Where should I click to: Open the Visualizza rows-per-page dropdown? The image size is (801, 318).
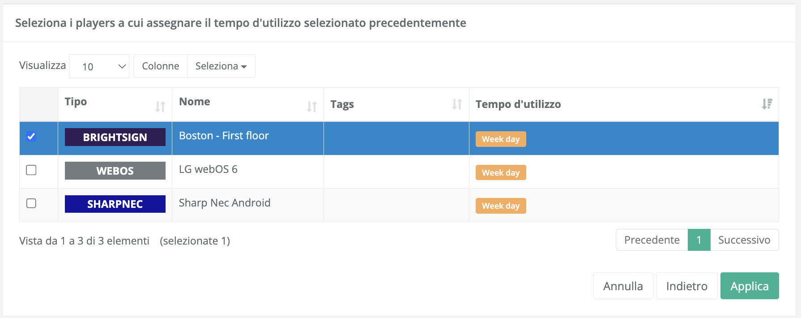[99, 67]
